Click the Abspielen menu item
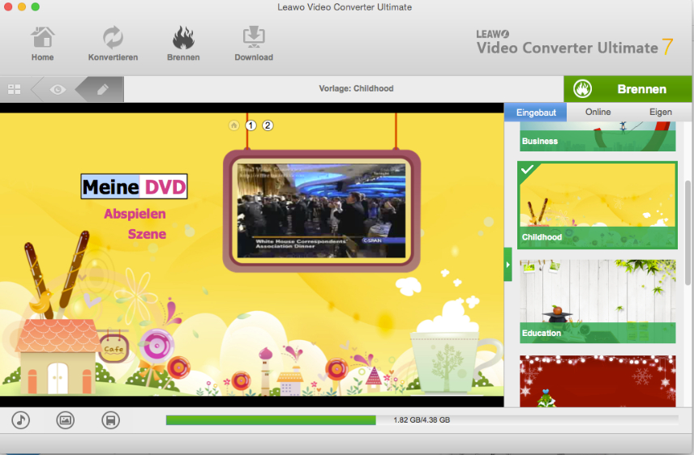 (135, 214)
